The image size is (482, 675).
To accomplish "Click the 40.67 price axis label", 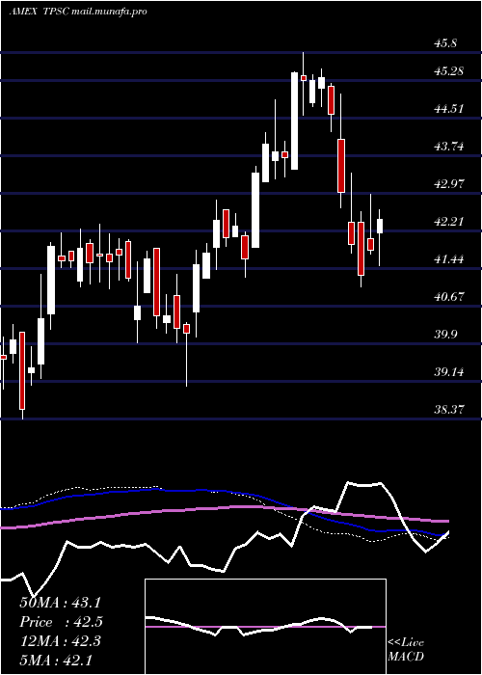I will tap(449, 297).
